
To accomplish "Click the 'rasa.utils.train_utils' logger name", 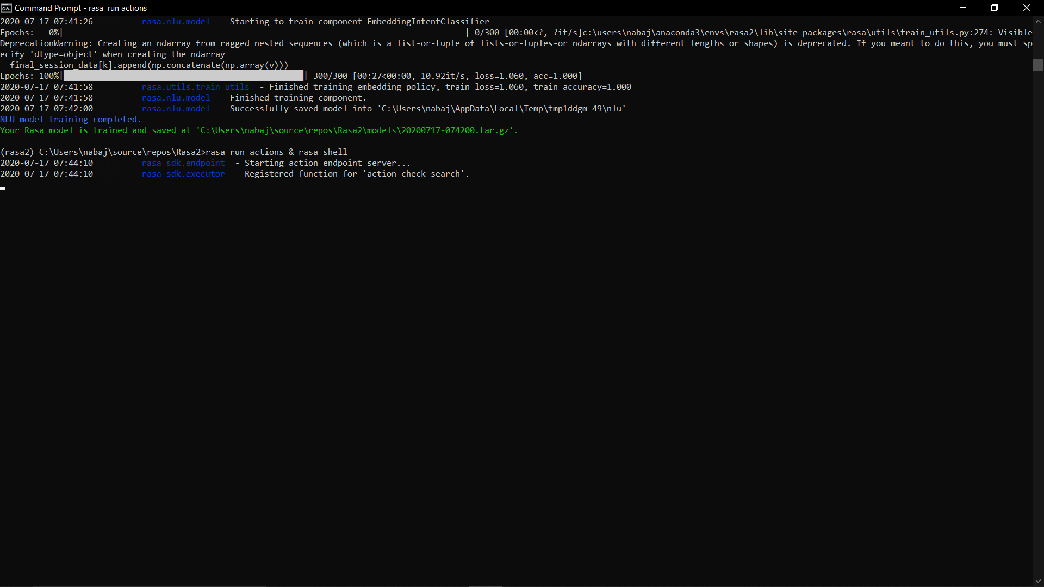I will [195, 87].
